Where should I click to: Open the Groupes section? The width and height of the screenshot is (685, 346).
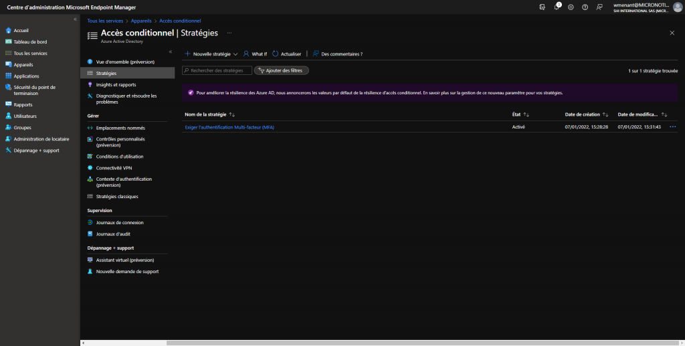click(22, 128)
